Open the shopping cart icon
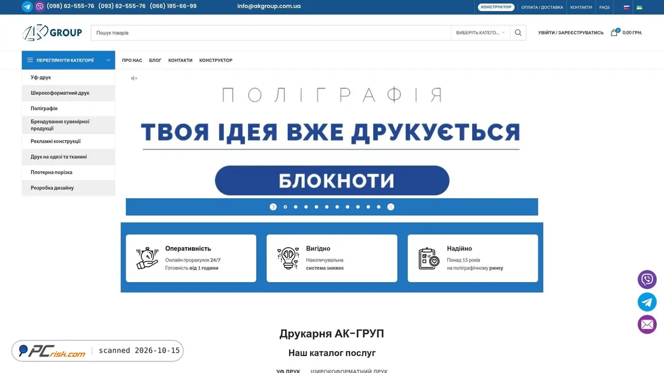 pos(614,32)
